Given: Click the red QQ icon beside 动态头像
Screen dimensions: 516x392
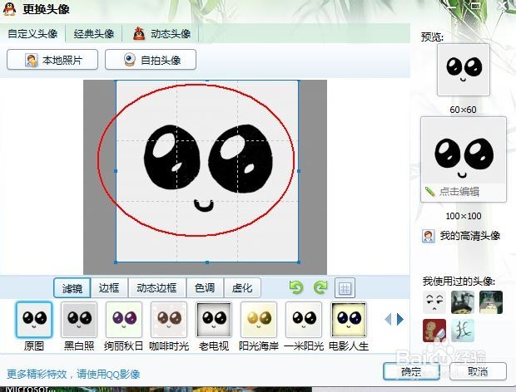Looking at the screenshot, I should (x=139, y=33).
